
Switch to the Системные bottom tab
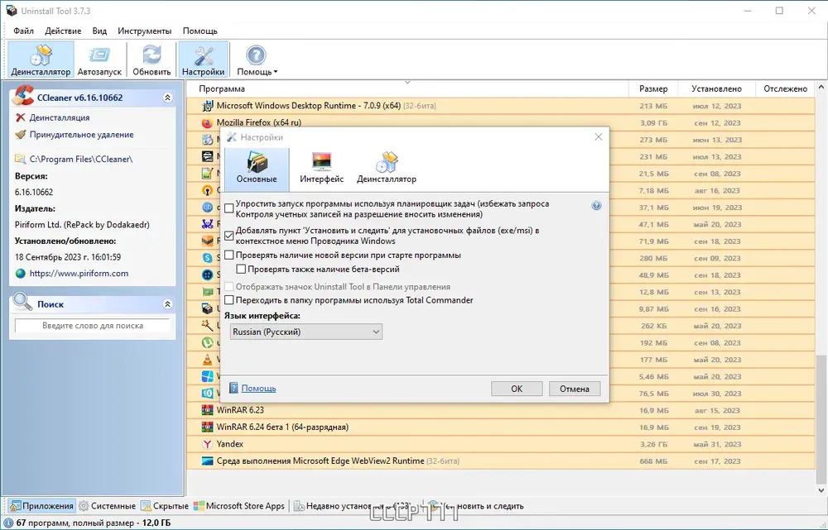pyautogui.click(x=107, y=506)
